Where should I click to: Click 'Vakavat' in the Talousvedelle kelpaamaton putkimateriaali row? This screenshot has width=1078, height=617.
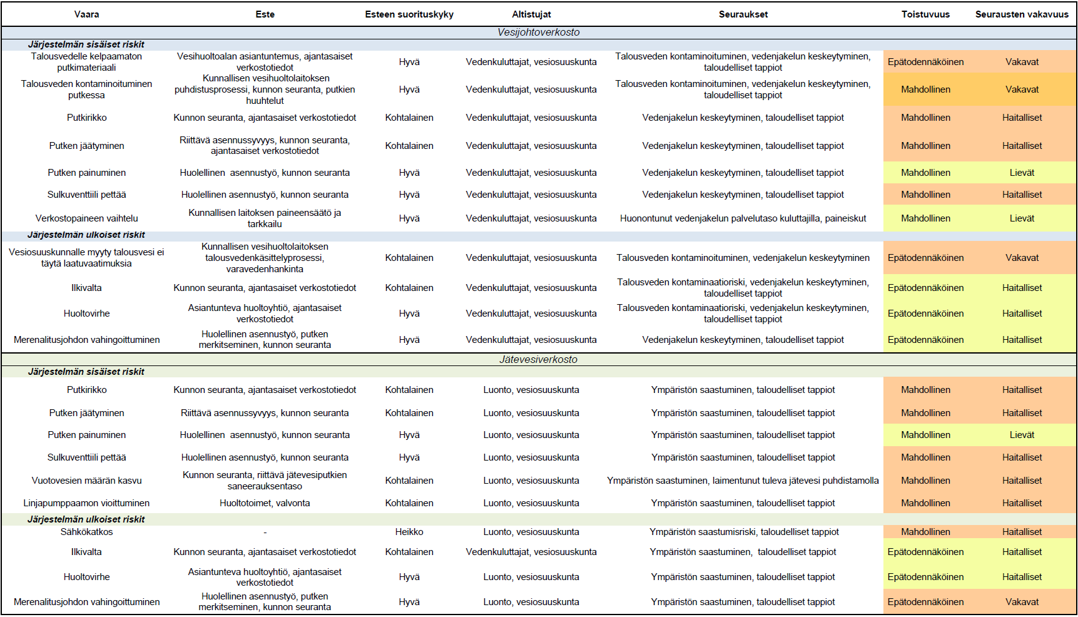[x=1022, y=62]
